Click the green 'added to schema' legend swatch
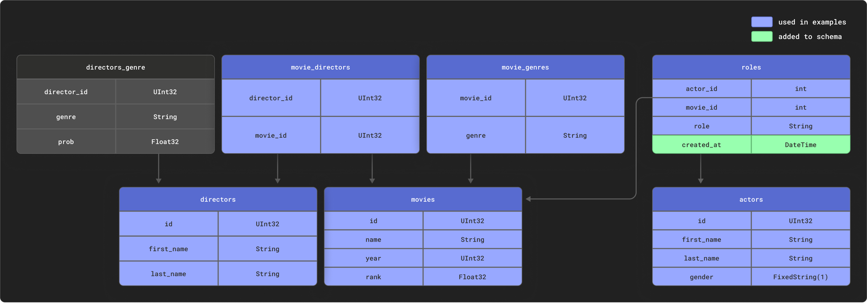This screenshot has width=867, height=304. (762, 36)
